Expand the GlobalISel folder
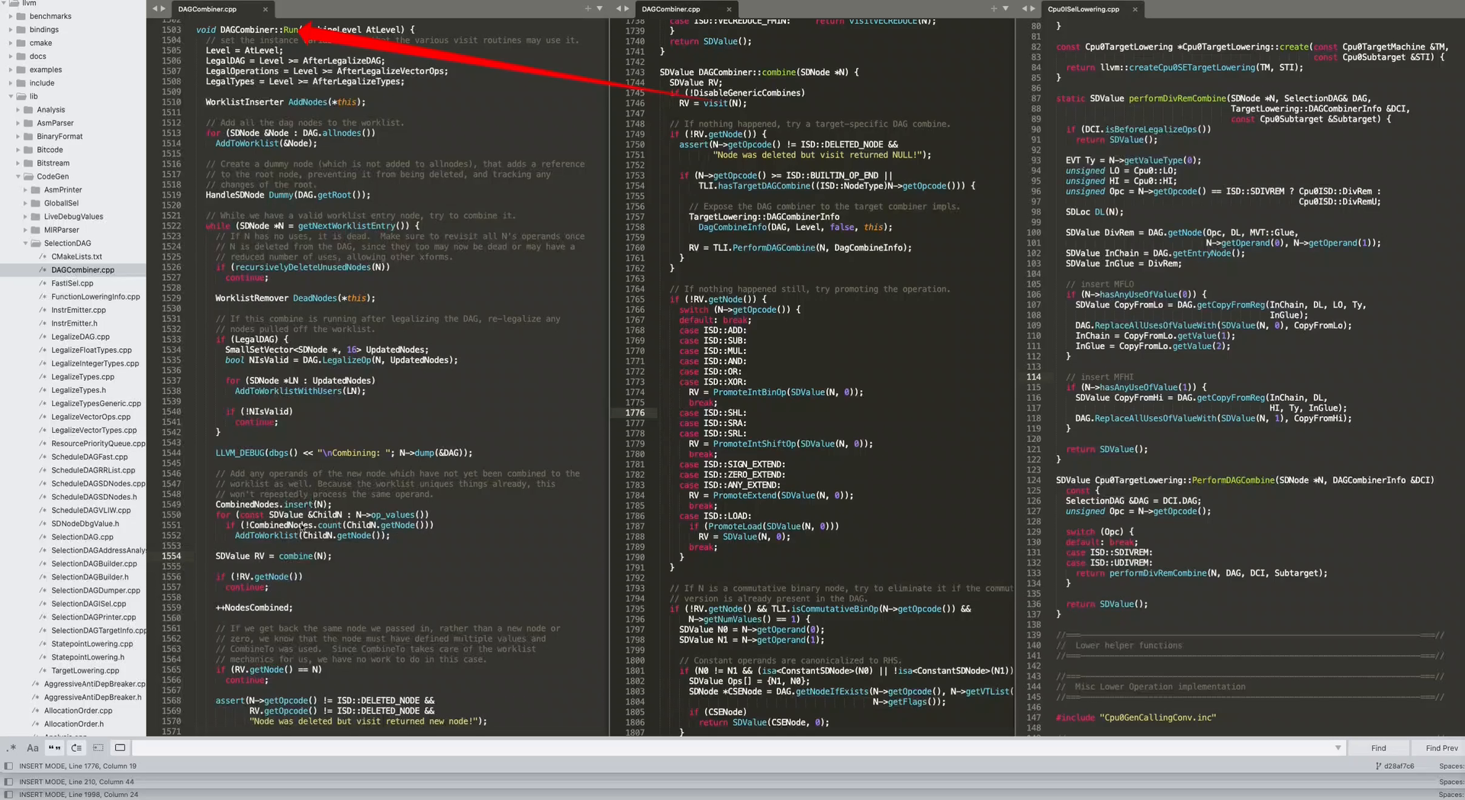 25,203
